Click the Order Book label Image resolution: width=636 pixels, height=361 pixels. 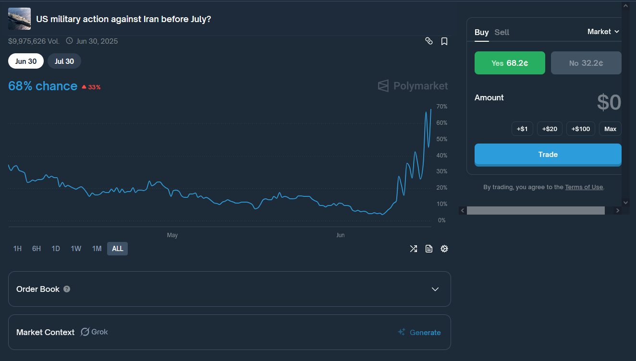coord(38,289)
